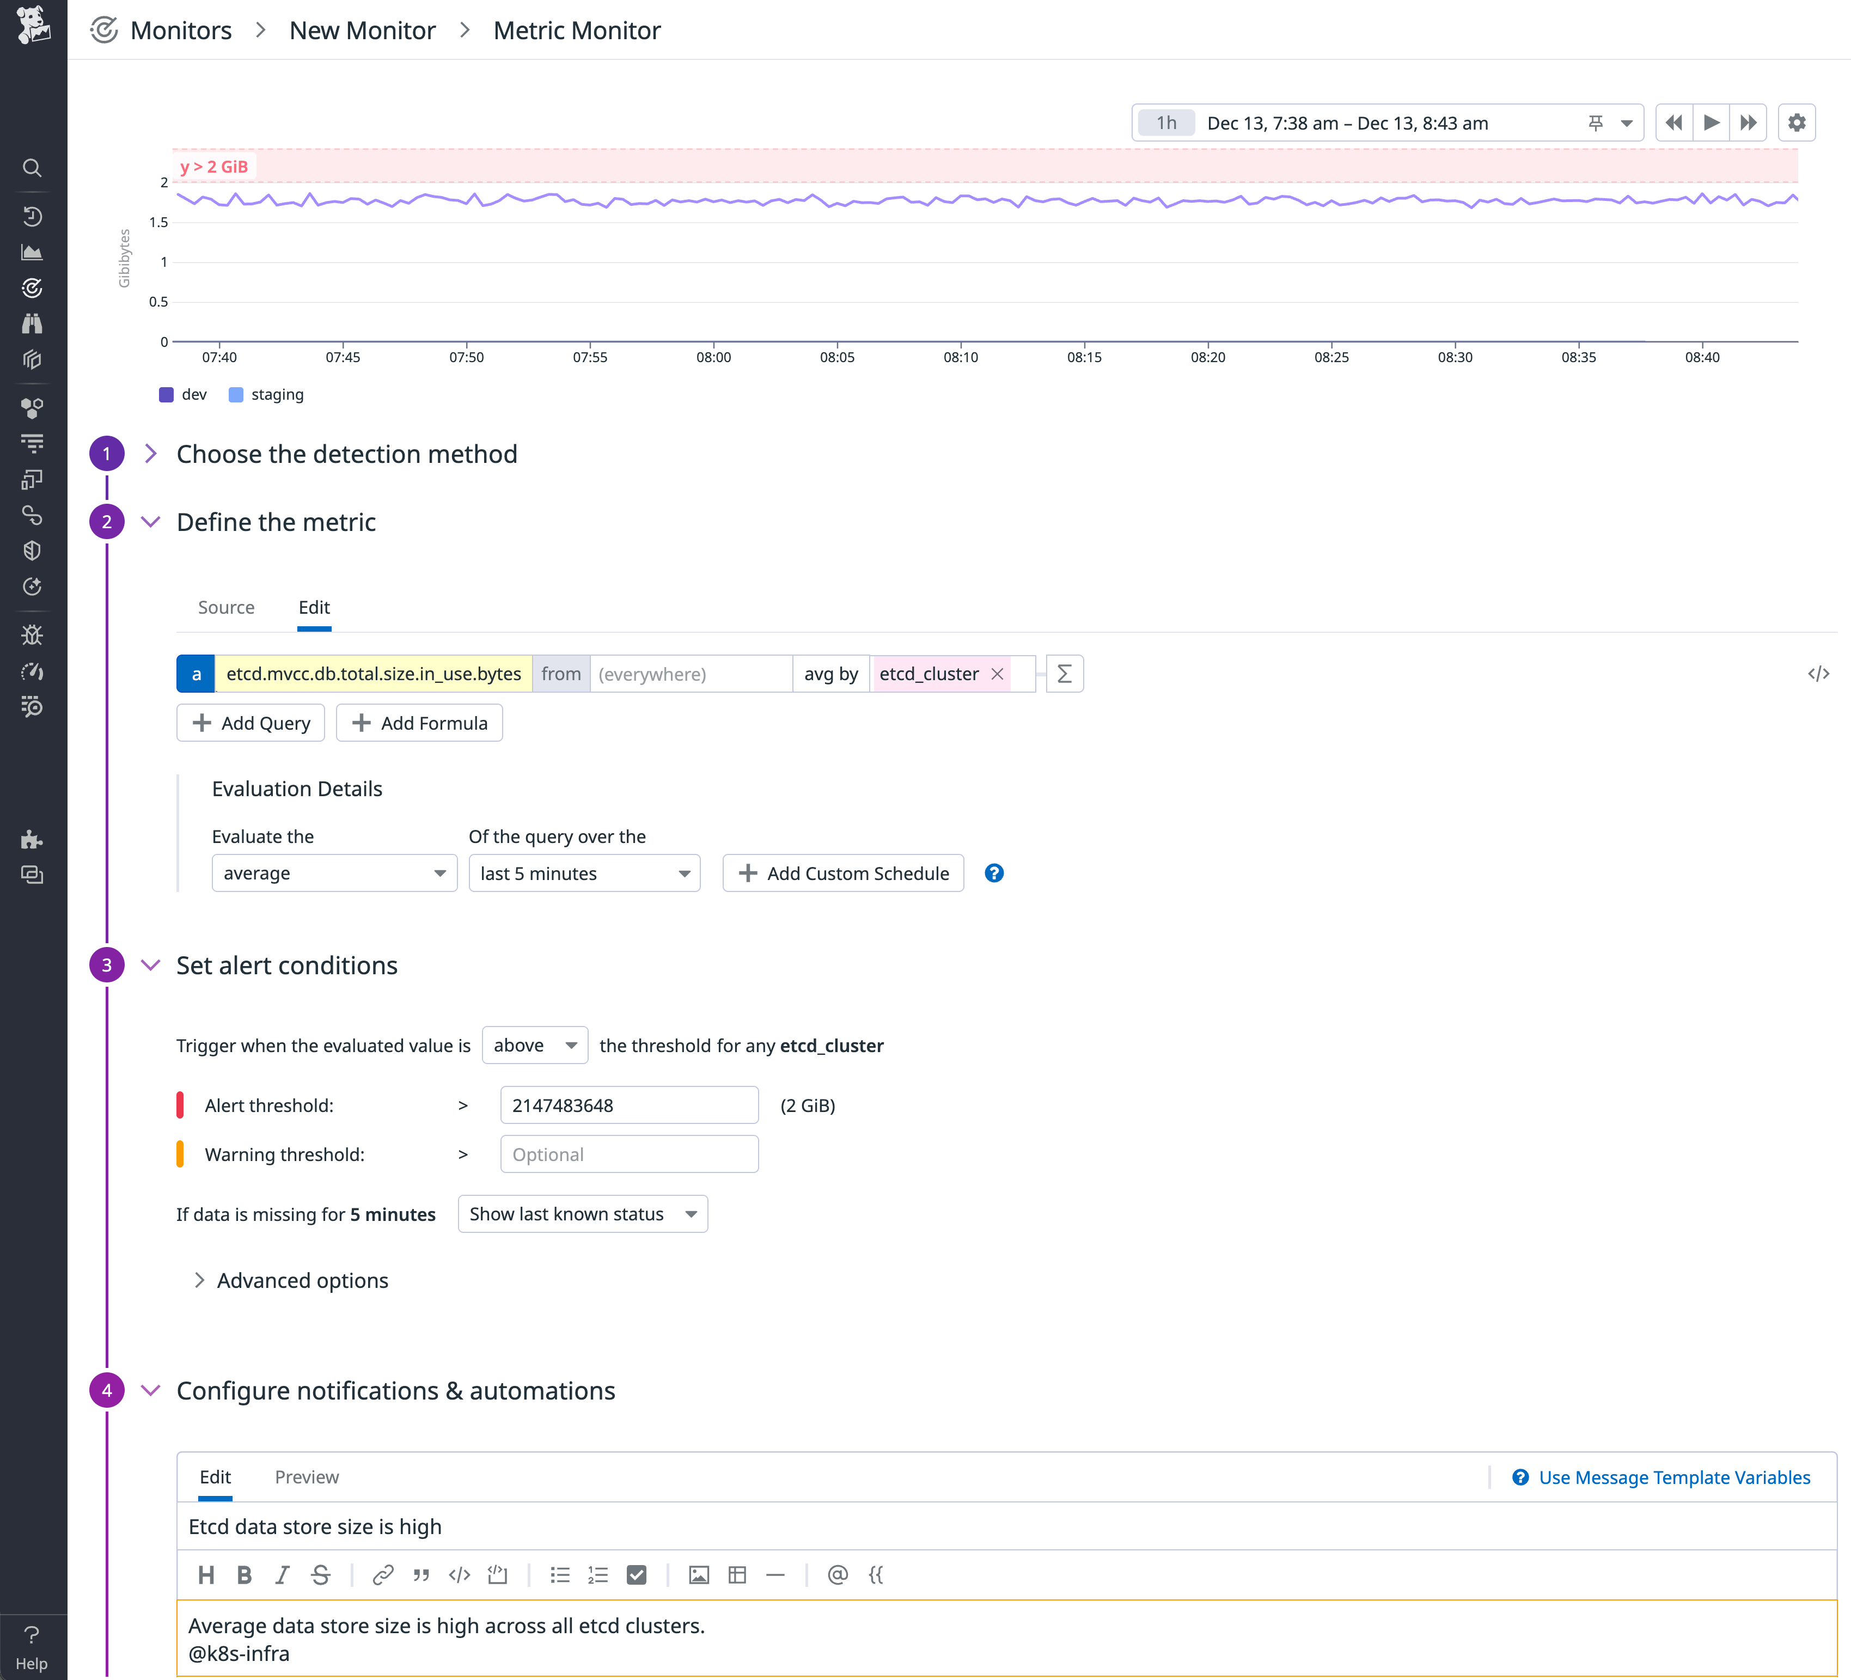The image size is (1851, 1680).
Task: Apply strikethrough formatting
Action: 320,1574
